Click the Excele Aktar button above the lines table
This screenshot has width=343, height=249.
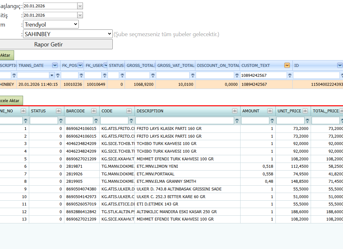tap(11, 100)
